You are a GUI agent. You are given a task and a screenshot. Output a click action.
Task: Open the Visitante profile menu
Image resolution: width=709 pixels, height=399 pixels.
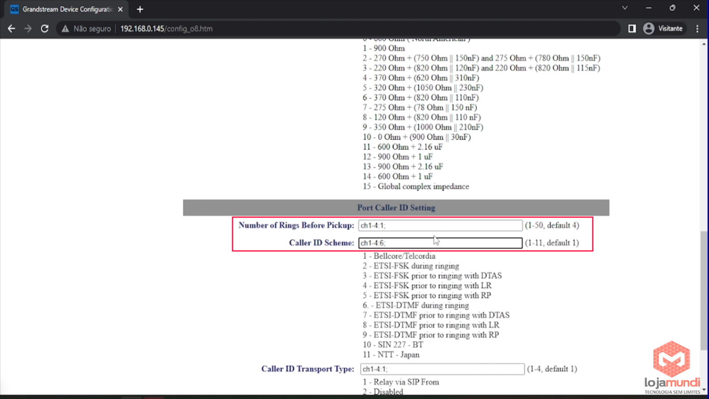point(663,29)
